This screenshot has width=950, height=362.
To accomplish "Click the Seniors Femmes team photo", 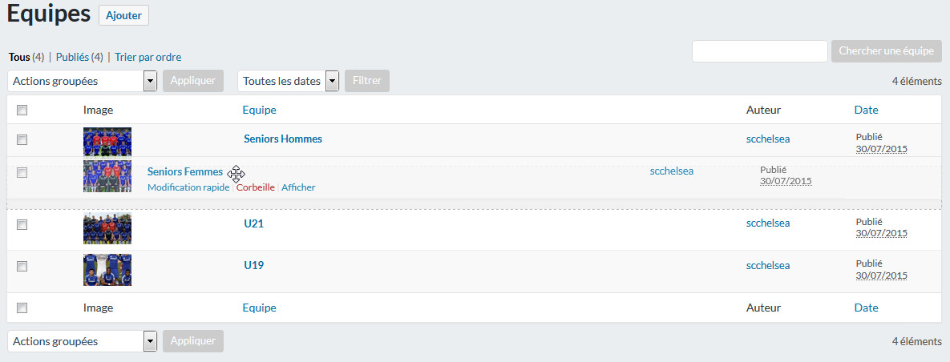I will pos(107,176).
